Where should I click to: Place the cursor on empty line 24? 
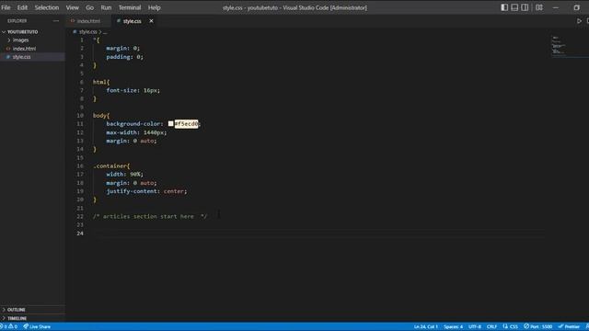coord(318,234)
